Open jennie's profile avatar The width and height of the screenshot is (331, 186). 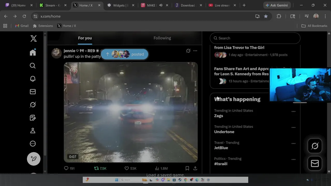[56, 53]
